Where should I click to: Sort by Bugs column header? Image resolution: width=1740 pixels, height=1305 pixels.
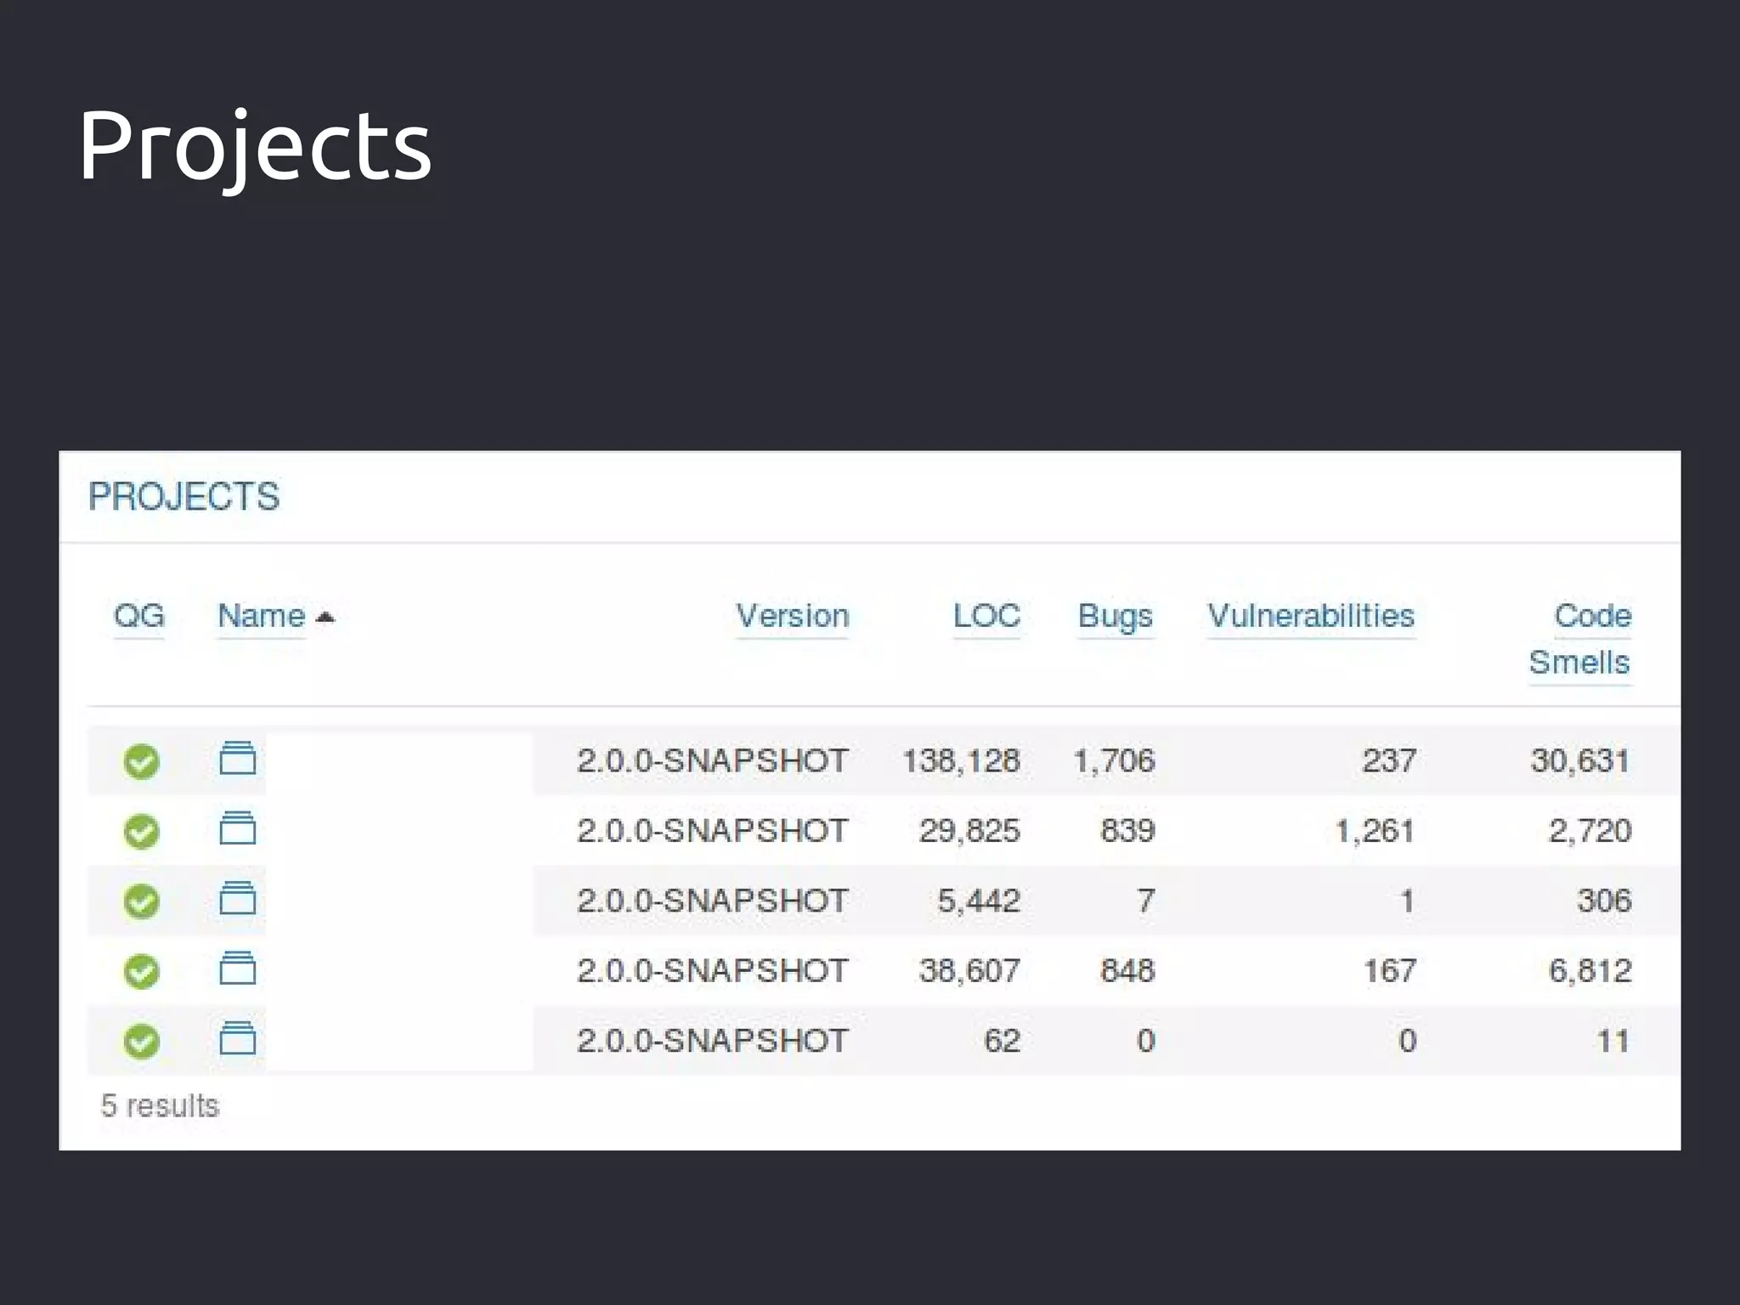click(1116, 618)
